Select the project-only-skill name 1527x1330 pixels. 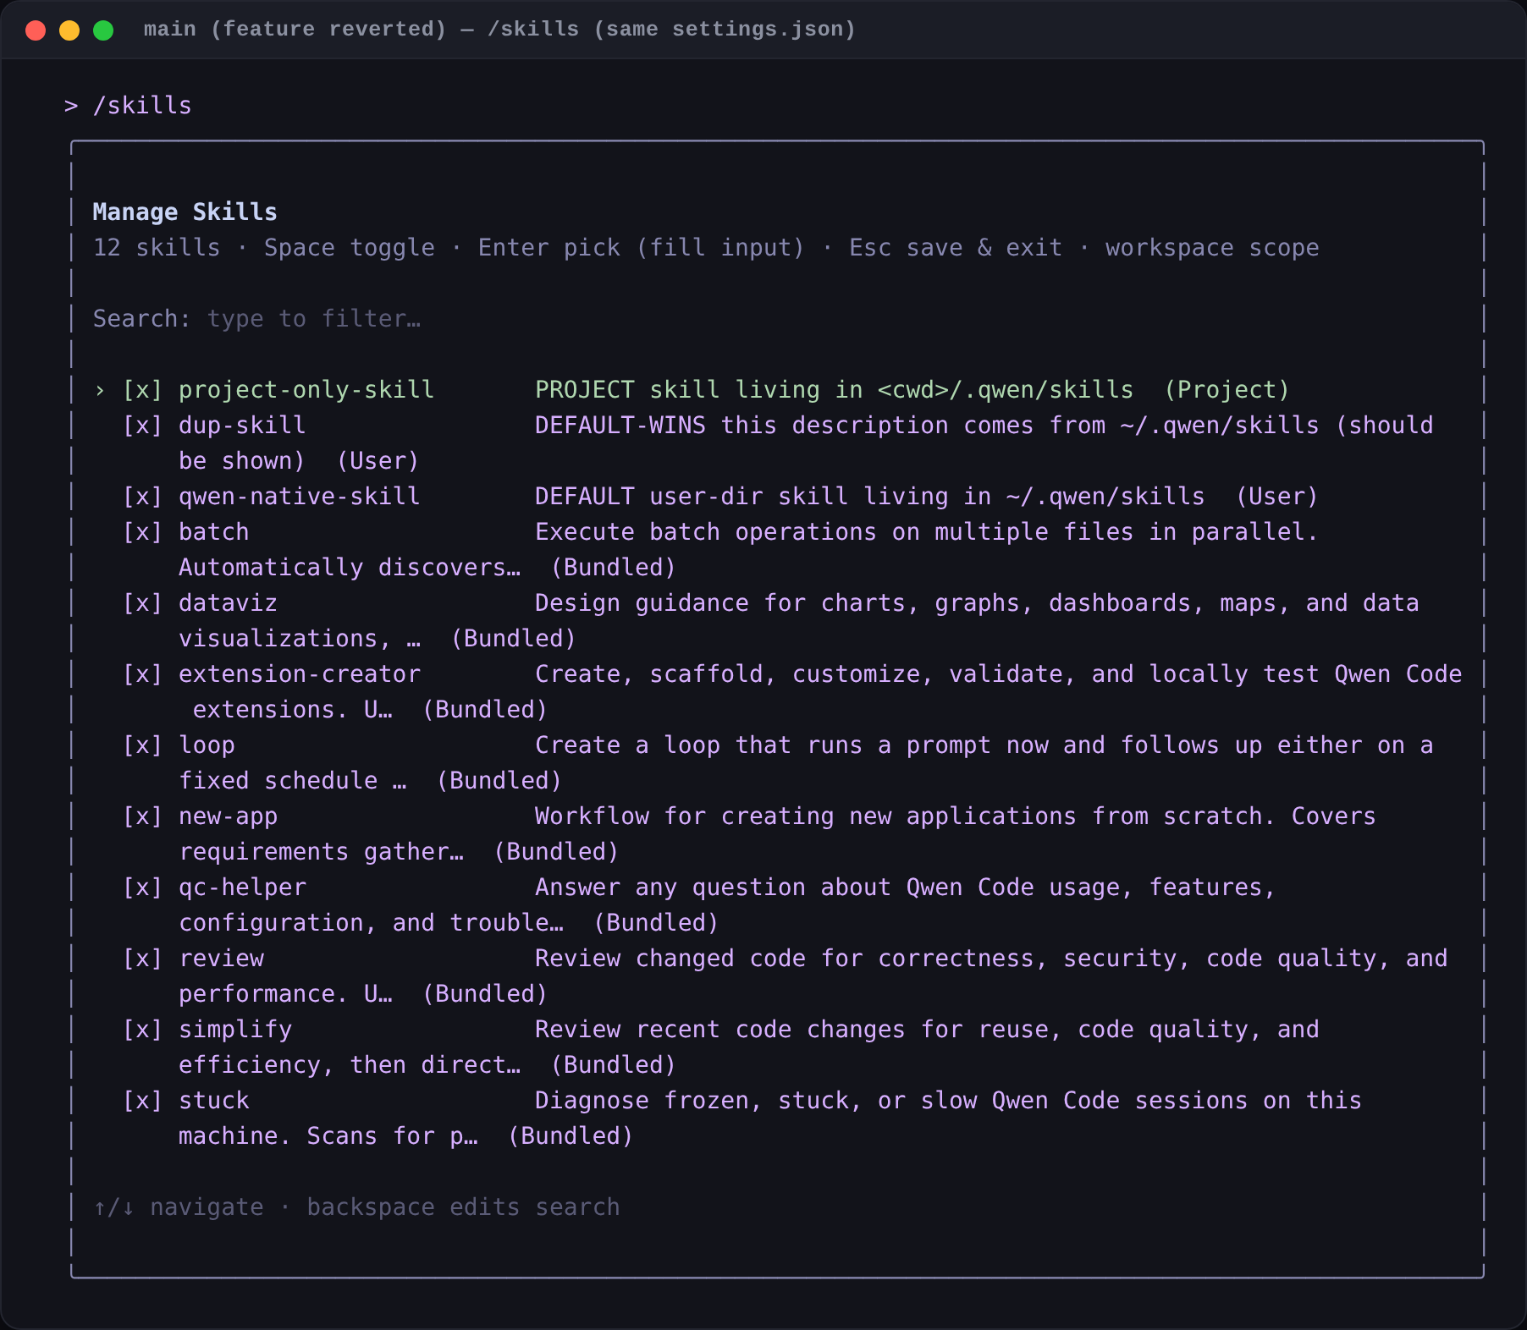click(306, 390)
